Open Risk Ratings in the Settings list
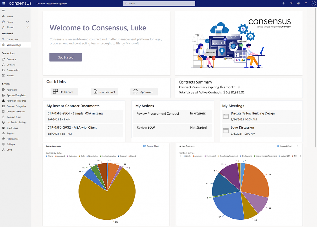This screenshot has width=317, height=227. pyautogui.click(x=13, y=139)
